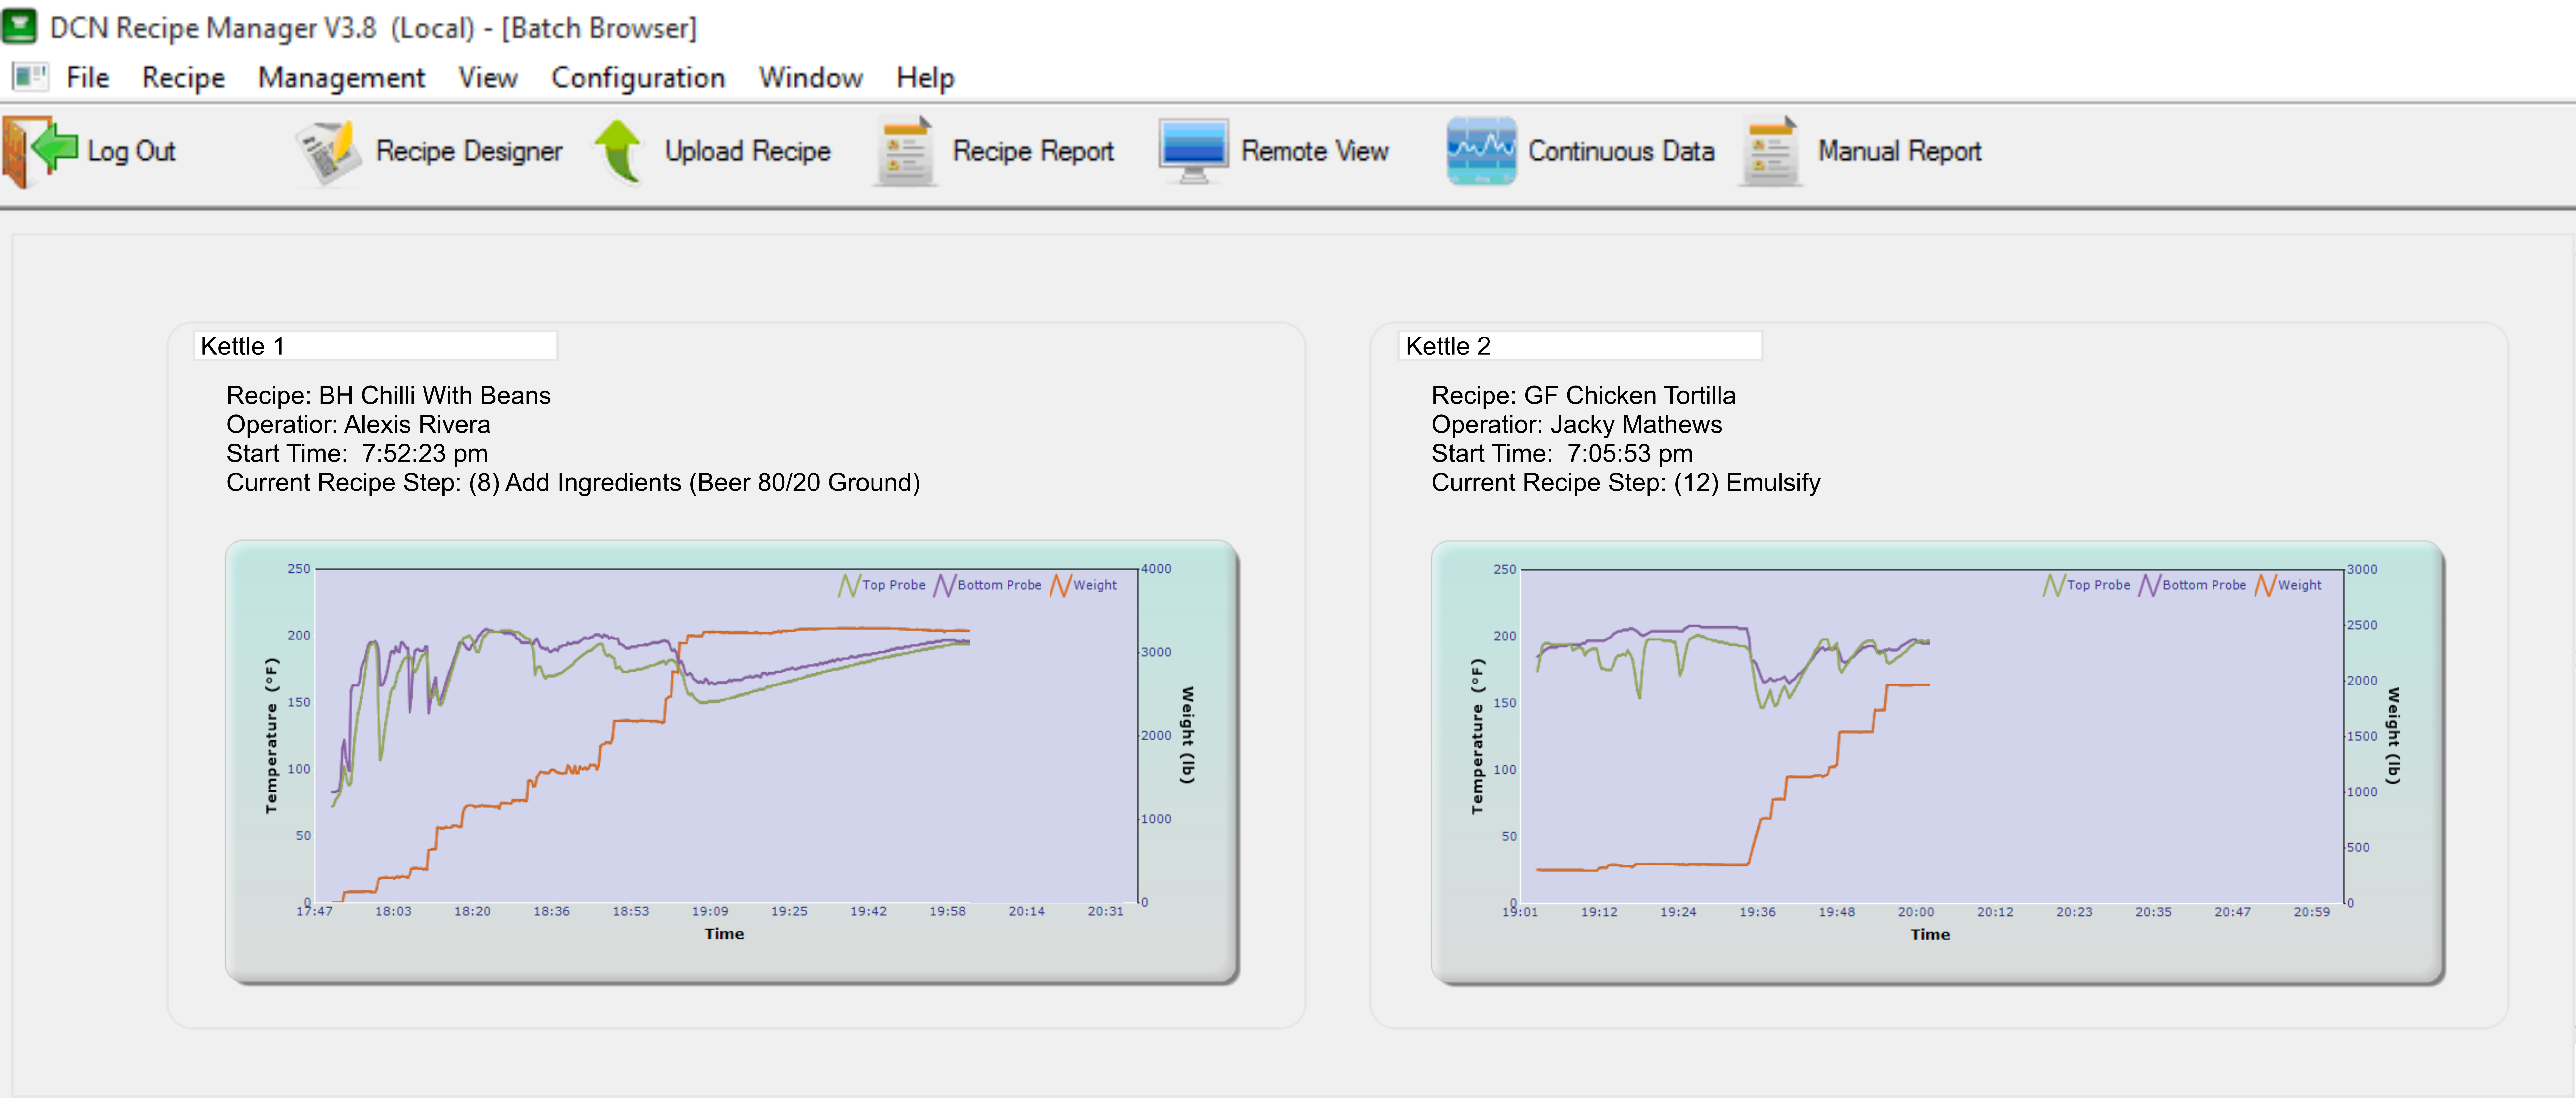Viewport: 2576px width, 1098px height.
Task: Click 'Start Time: 7:52:23 pm' text
Action: pyautogui.click(x=357, y=454)
